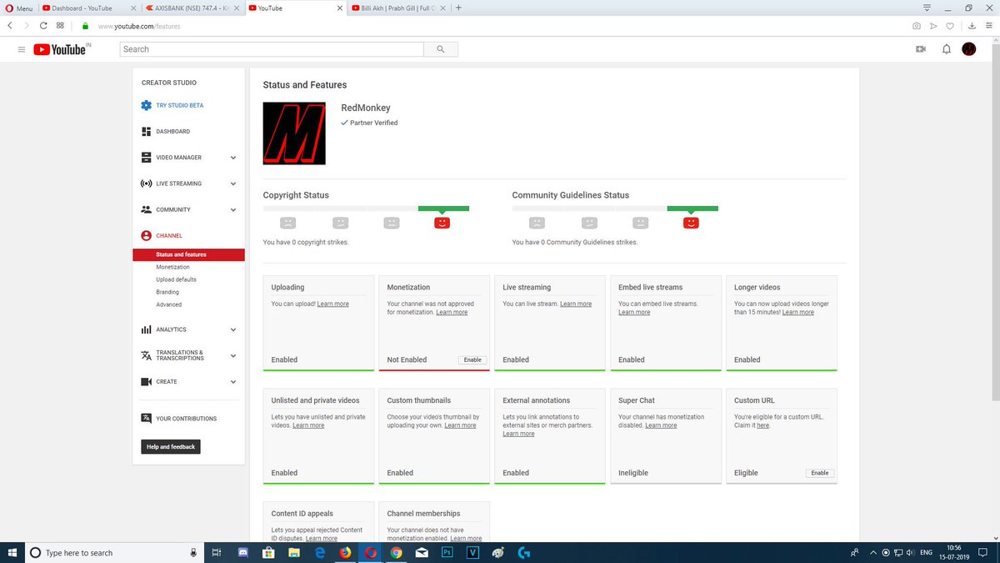Show hidden system tray icons
Image resolution: width=1000 pixels, height=563 pixels.
point(872,552)
